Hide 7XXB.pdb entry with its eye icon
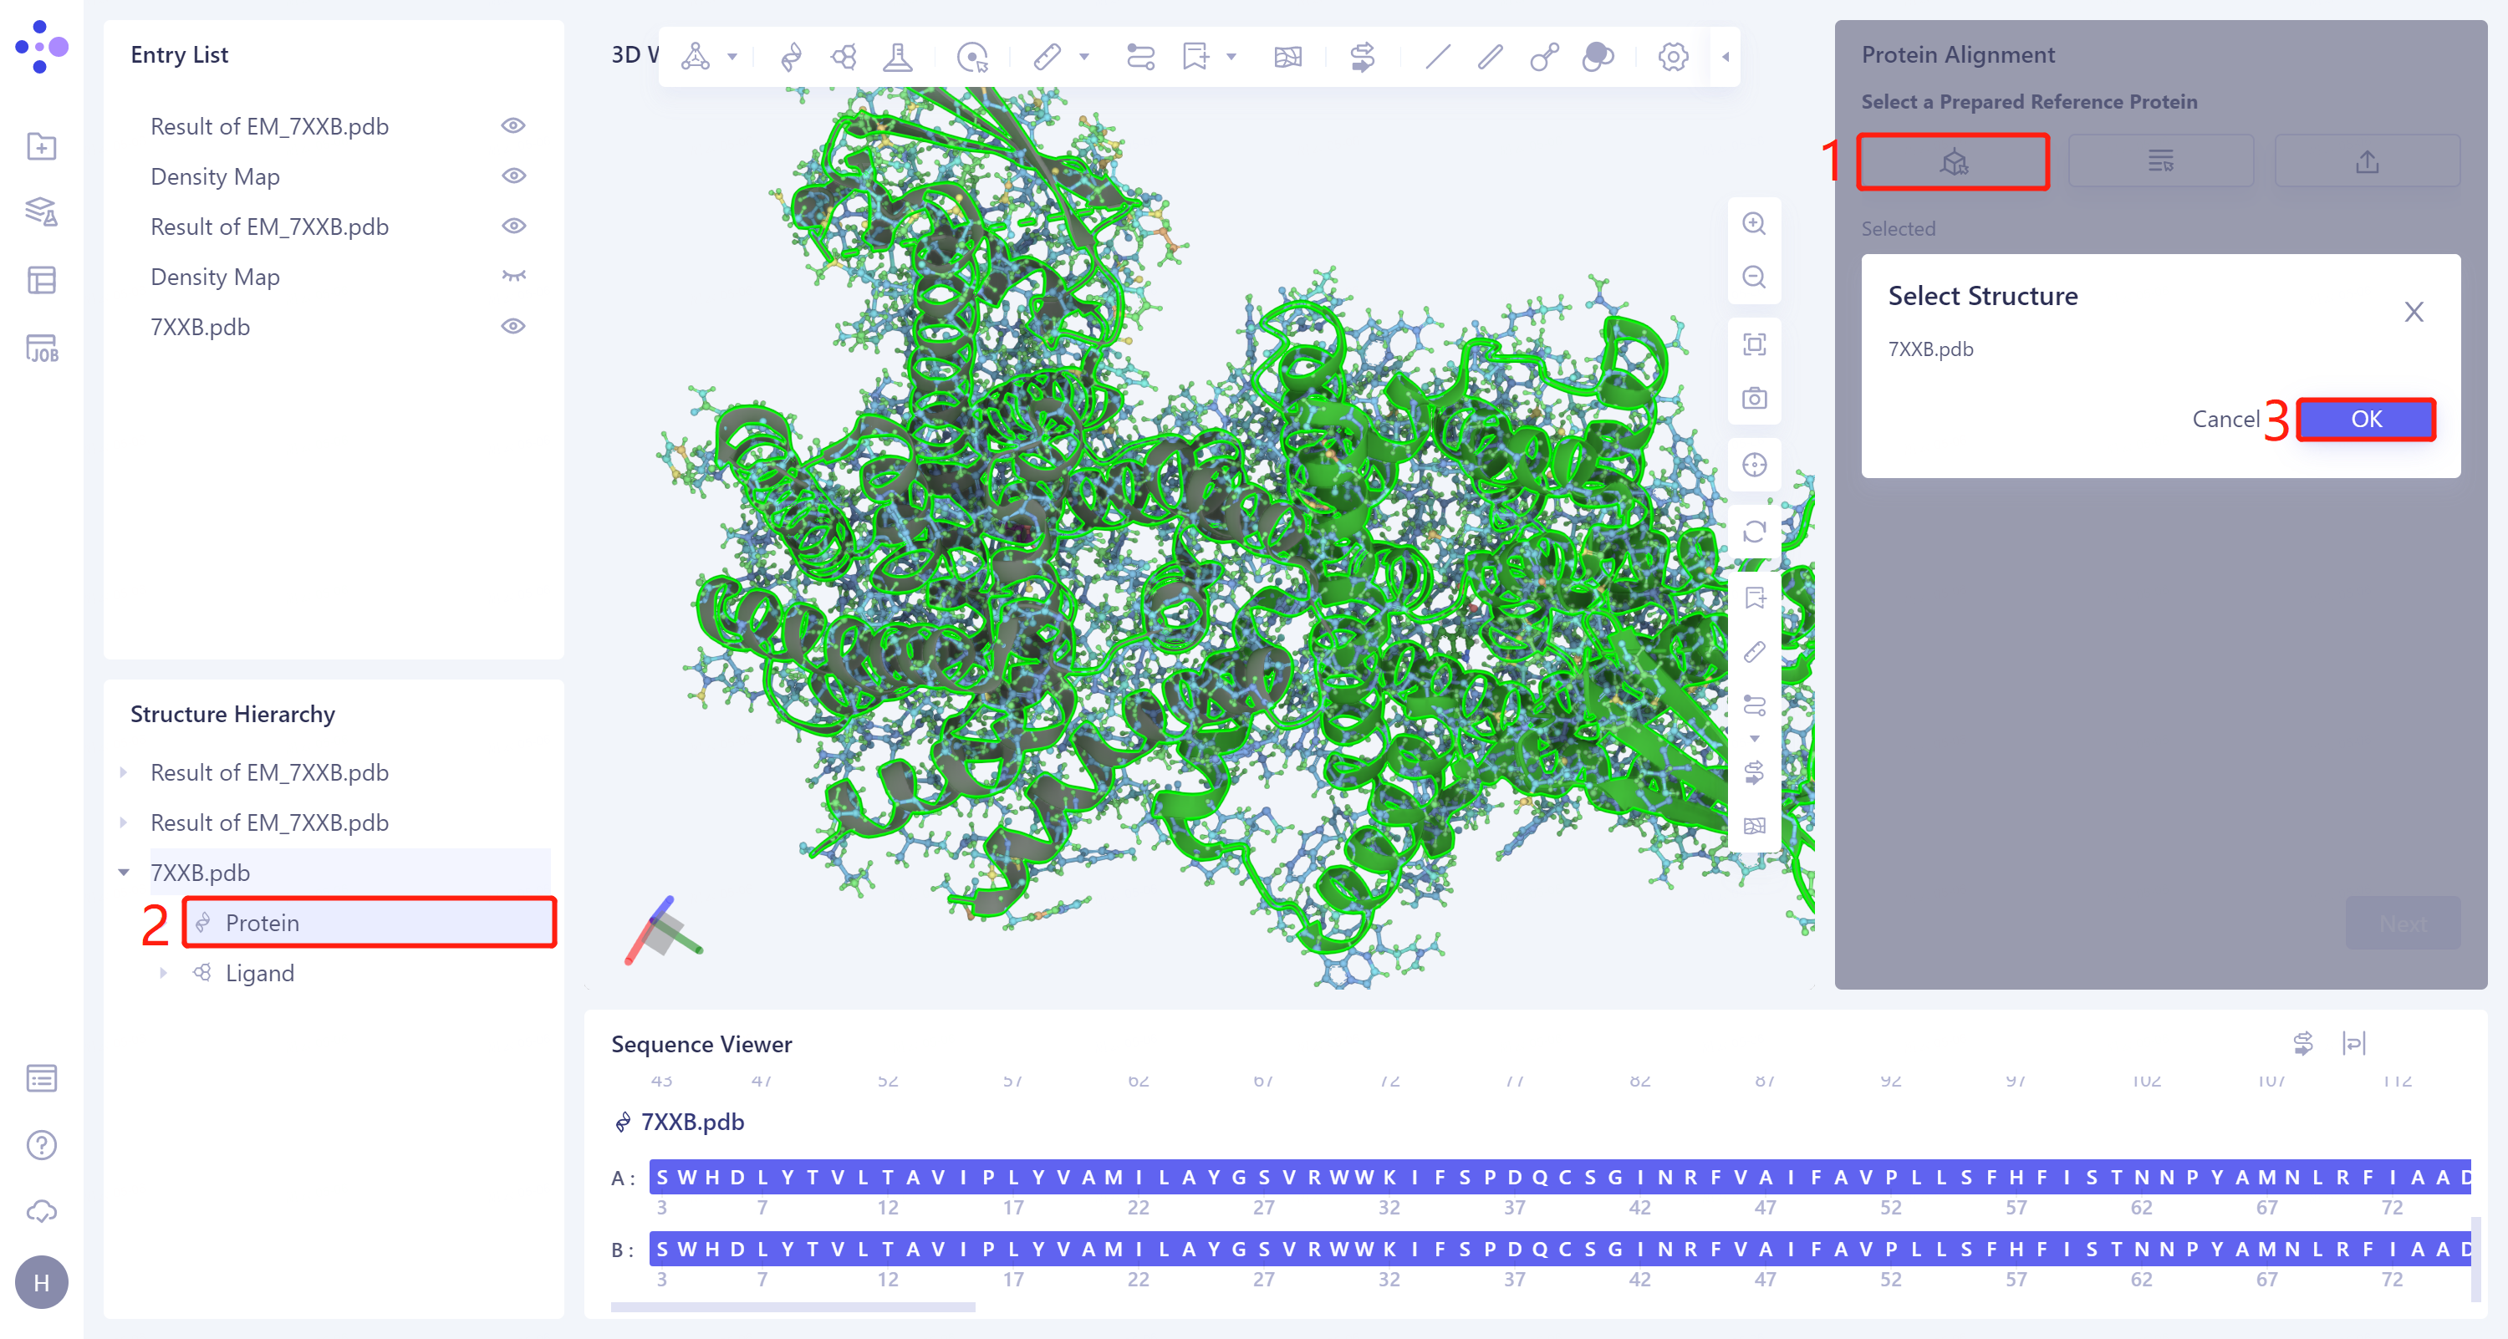 pyautogui.click(x=513, y=326)
